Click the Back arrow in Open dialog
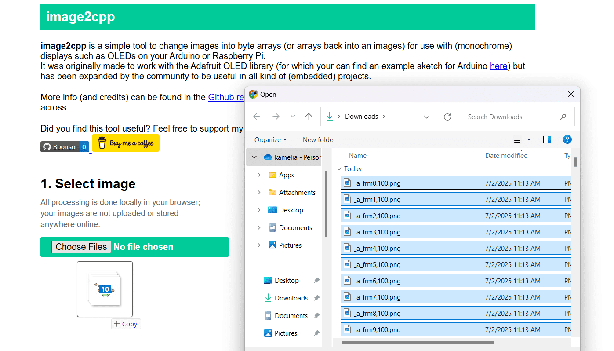 (257, 117)
